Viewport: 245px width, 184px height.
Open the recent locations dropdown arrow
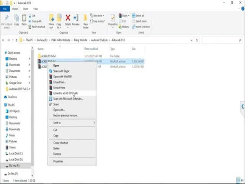coord(13,40)
